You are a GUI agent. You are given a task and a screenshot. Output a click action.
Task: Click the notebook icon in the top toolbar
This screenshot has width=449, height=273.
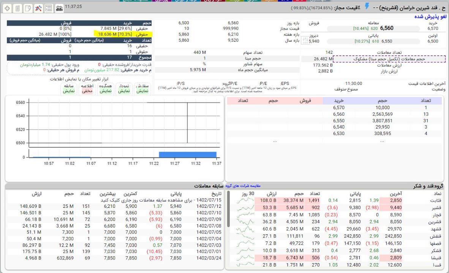17,8
